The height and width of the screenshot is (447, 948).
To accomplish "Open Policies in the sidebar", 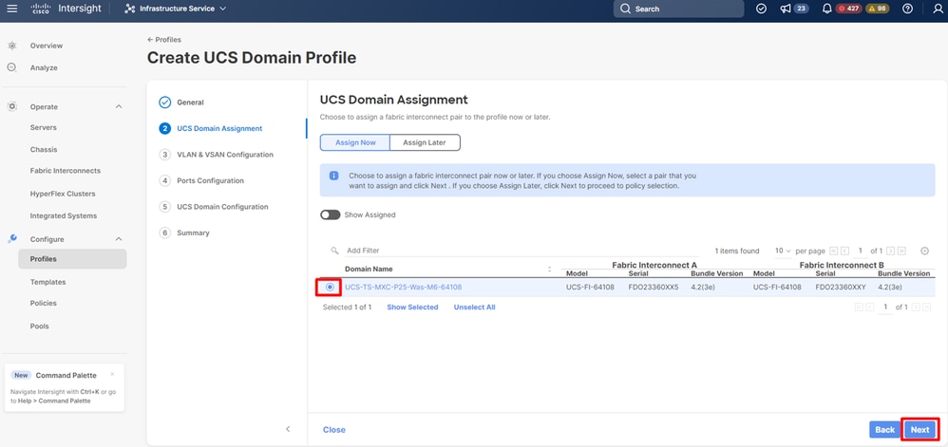I will coord(44,304).
